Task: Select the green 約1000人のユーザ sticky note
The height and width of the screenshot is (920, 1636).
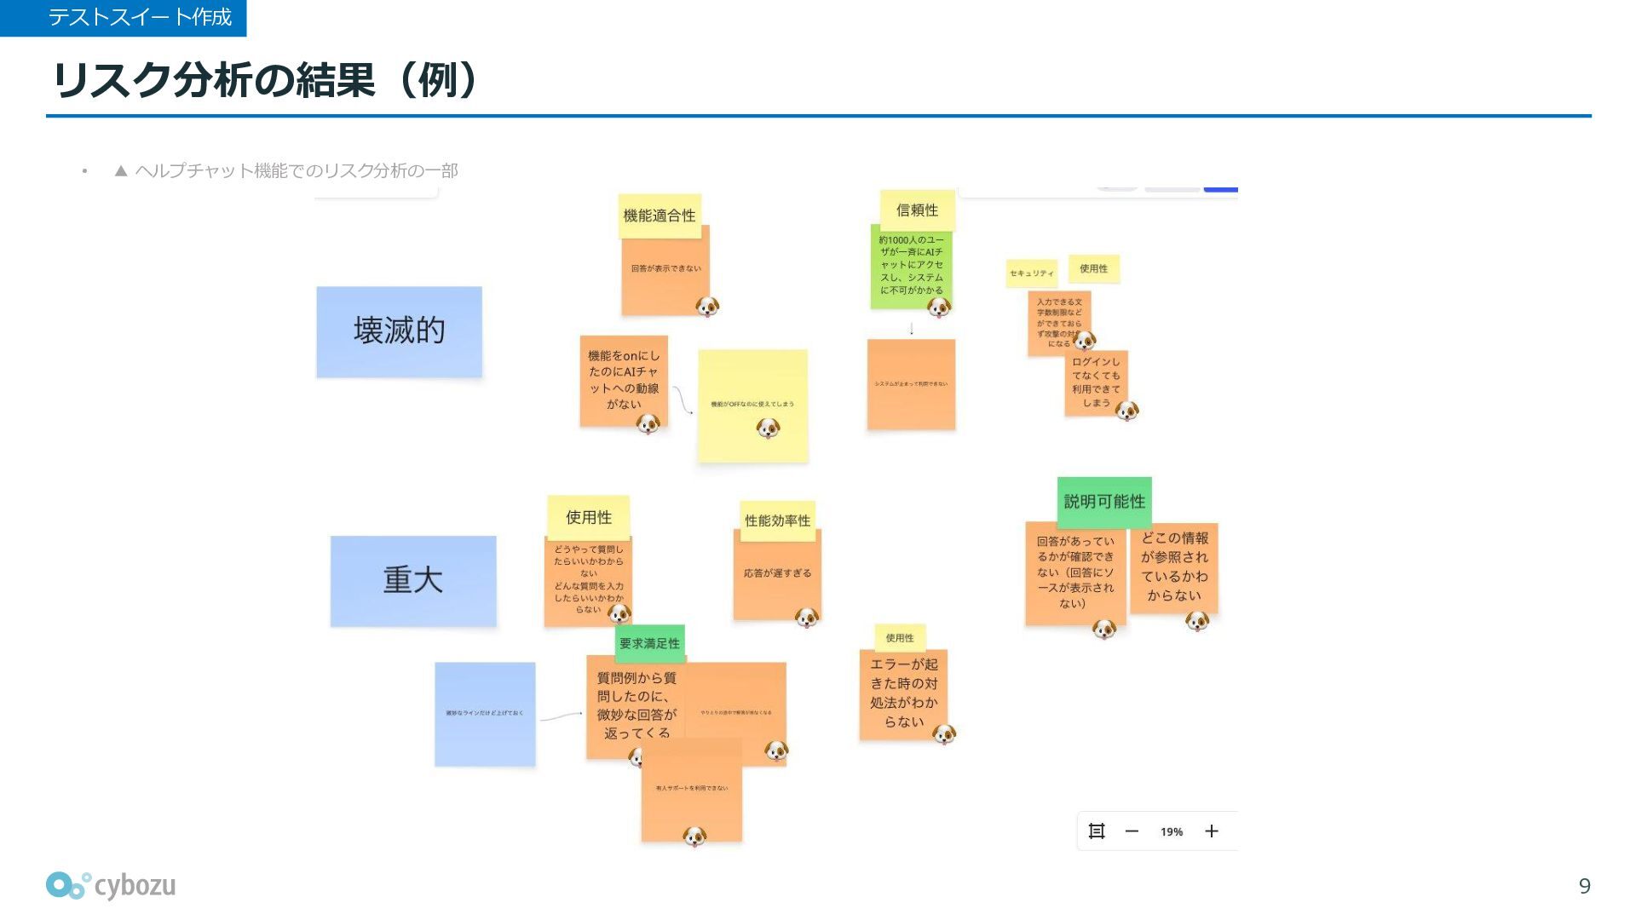Action: (911, 264)
